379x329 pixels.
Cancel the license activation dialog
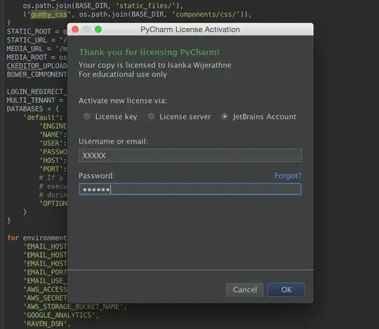coord(245,290)
